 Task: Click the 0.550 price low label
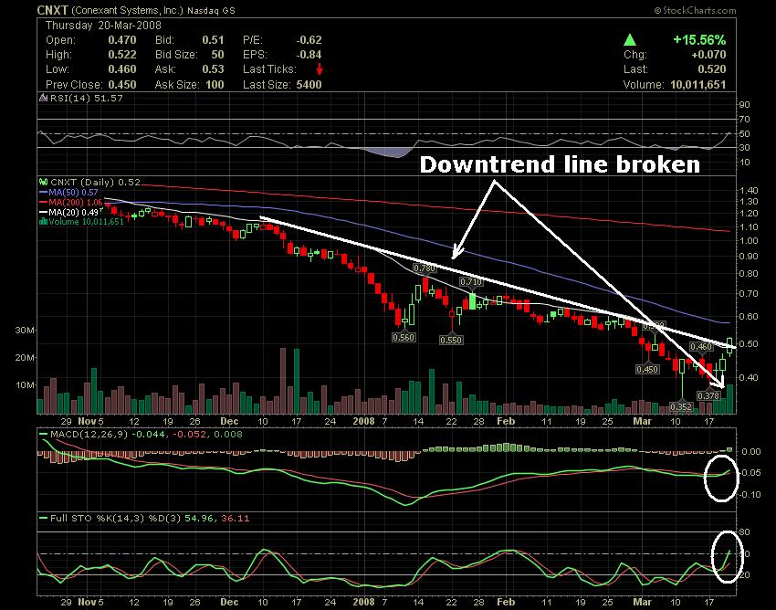coord(451,340)
